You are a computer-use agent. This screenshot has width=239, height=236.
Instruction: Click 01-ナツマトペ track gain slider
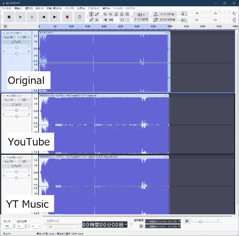click(x=16, y=47)
